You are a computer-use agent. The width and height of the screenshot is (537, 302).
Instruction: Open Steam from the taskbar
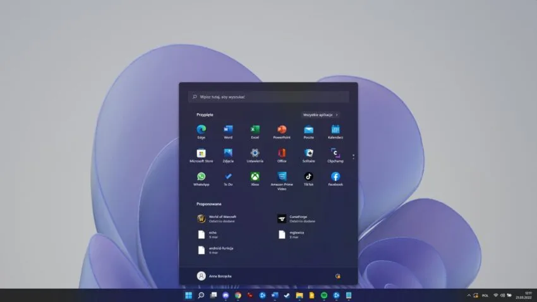coord(287,295)
